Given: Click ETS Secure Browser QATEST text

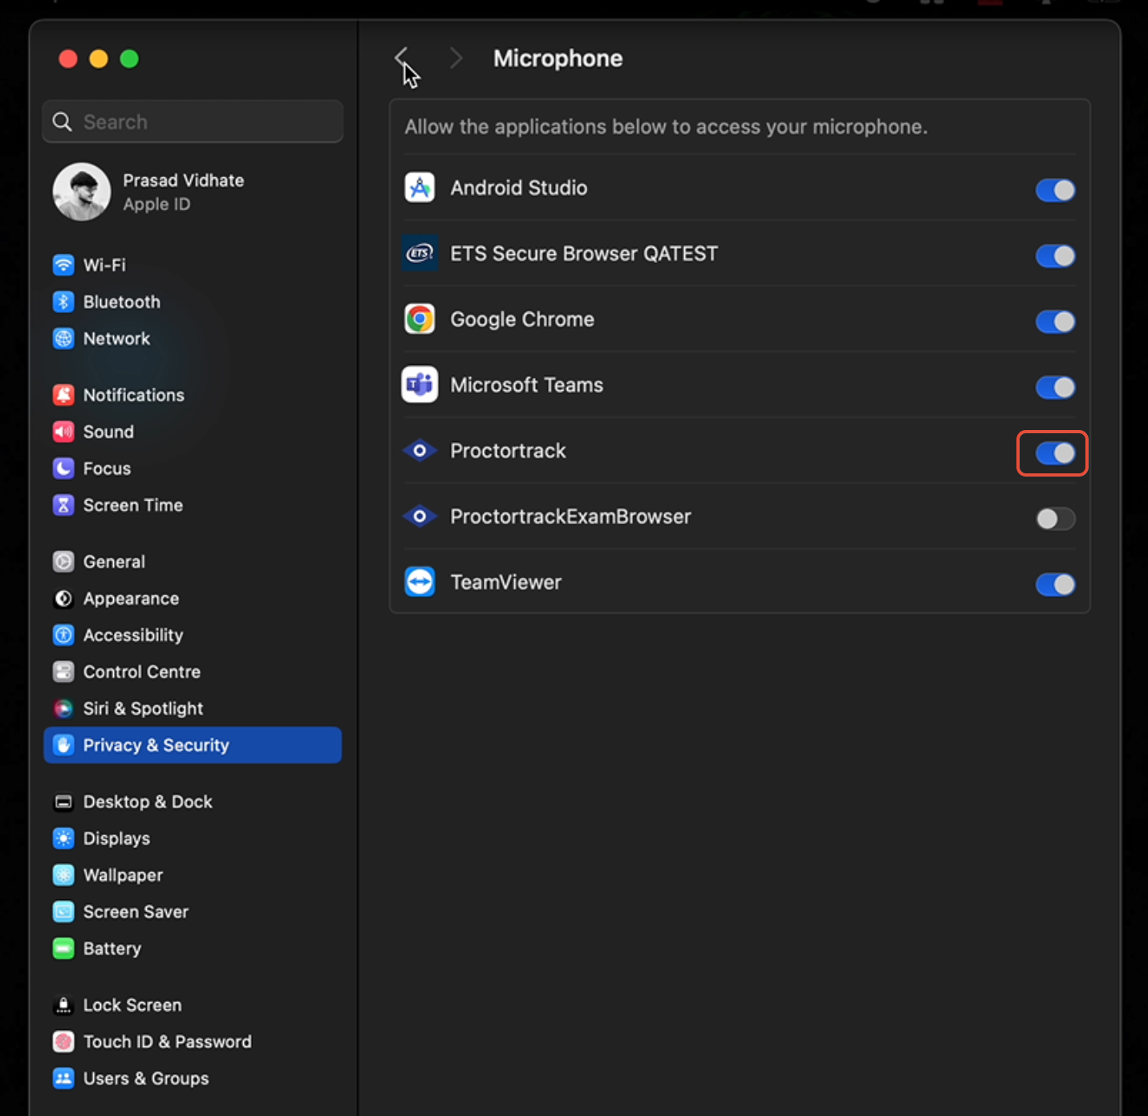Looking at the screenshot, I should [584, 254].
